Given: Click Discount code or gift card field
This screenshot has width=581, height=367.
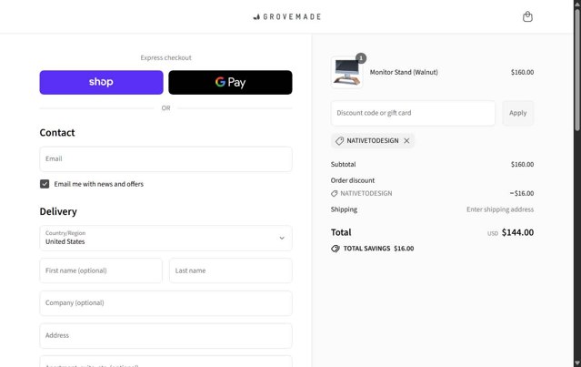Looking at the screenshot, I should 413,113.
